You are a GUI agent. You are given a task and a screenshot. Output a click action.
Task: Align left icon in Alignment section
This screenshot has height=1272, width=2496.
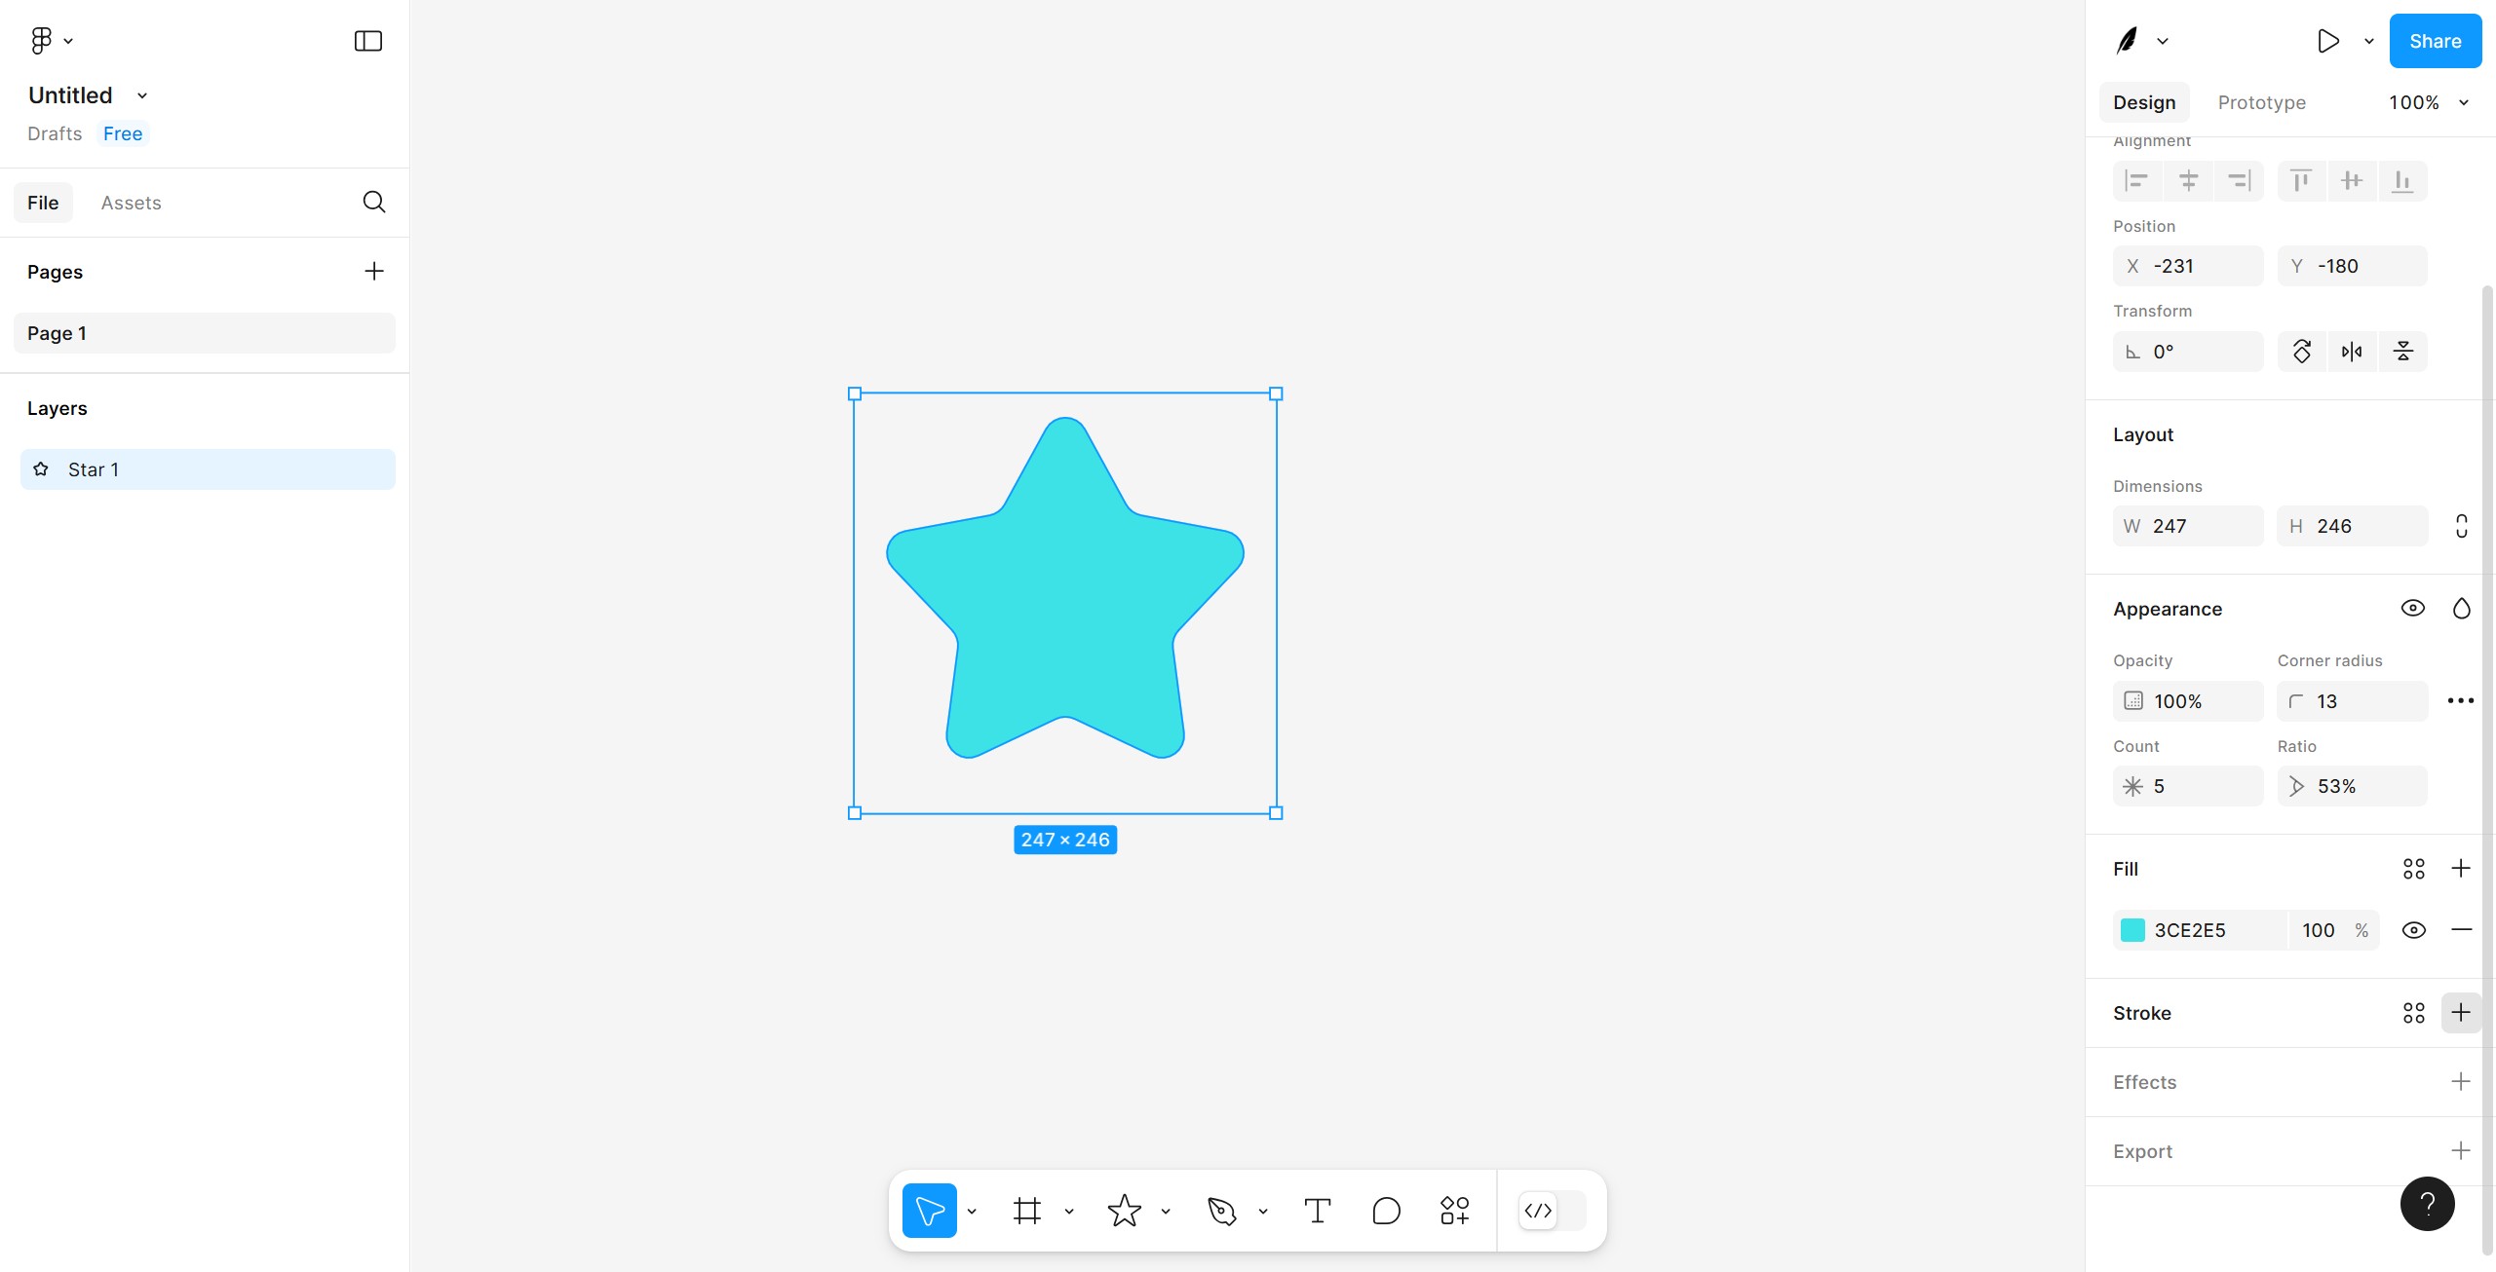[x=2136, y=181]
